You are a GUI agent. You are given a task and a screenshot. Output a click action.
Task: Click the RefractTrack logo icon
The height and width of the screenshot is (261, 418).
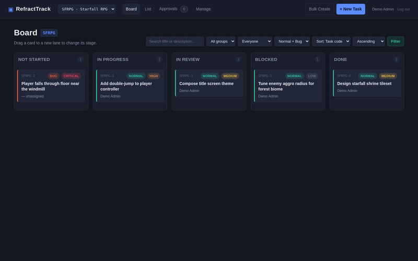coord(10,9)
